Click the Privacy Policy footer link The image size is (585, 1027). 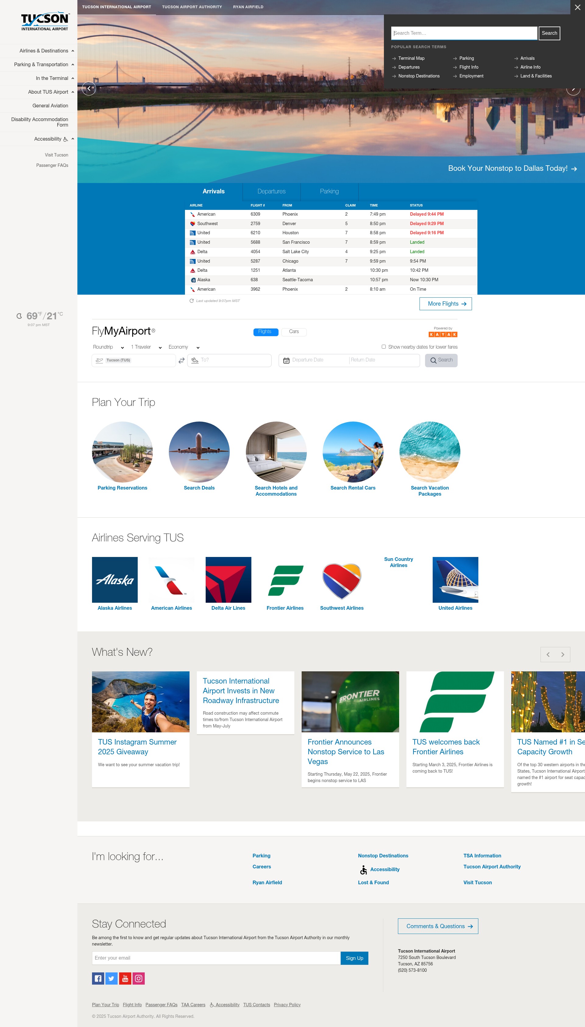tap(287, 1005)
